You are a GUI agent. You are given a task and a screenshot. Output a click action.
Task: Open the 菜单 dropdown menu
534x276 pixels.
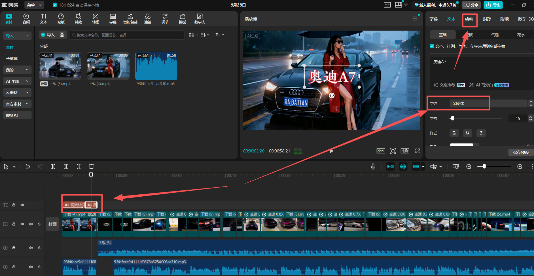click(x=34, y=5)
